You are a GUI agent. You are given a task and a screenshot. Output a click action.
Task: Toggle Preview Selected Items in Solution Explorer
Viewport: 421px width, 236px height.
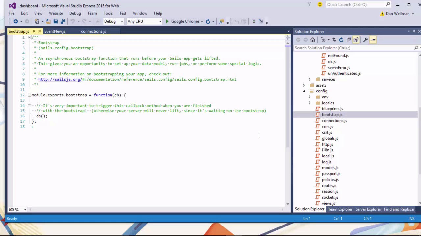pos(373,40)
